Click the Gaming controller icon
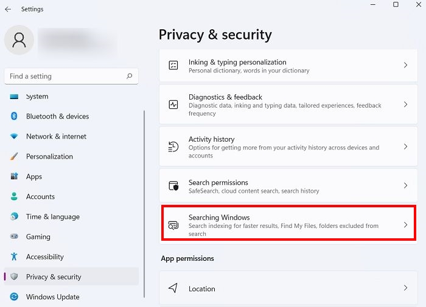 click(14, 236)
